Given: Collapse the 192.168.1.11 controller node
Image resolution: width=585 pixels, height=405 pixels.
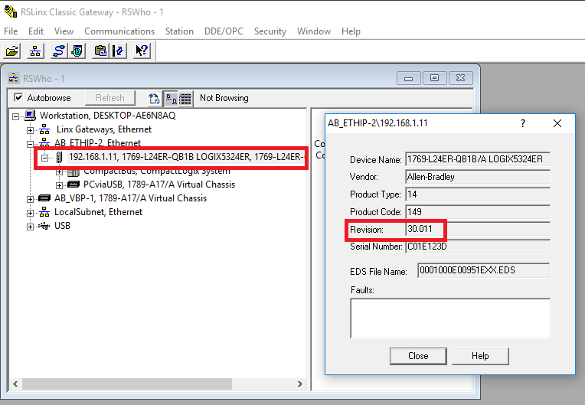Looking at the screenshot, I should (x=44, y=158).
